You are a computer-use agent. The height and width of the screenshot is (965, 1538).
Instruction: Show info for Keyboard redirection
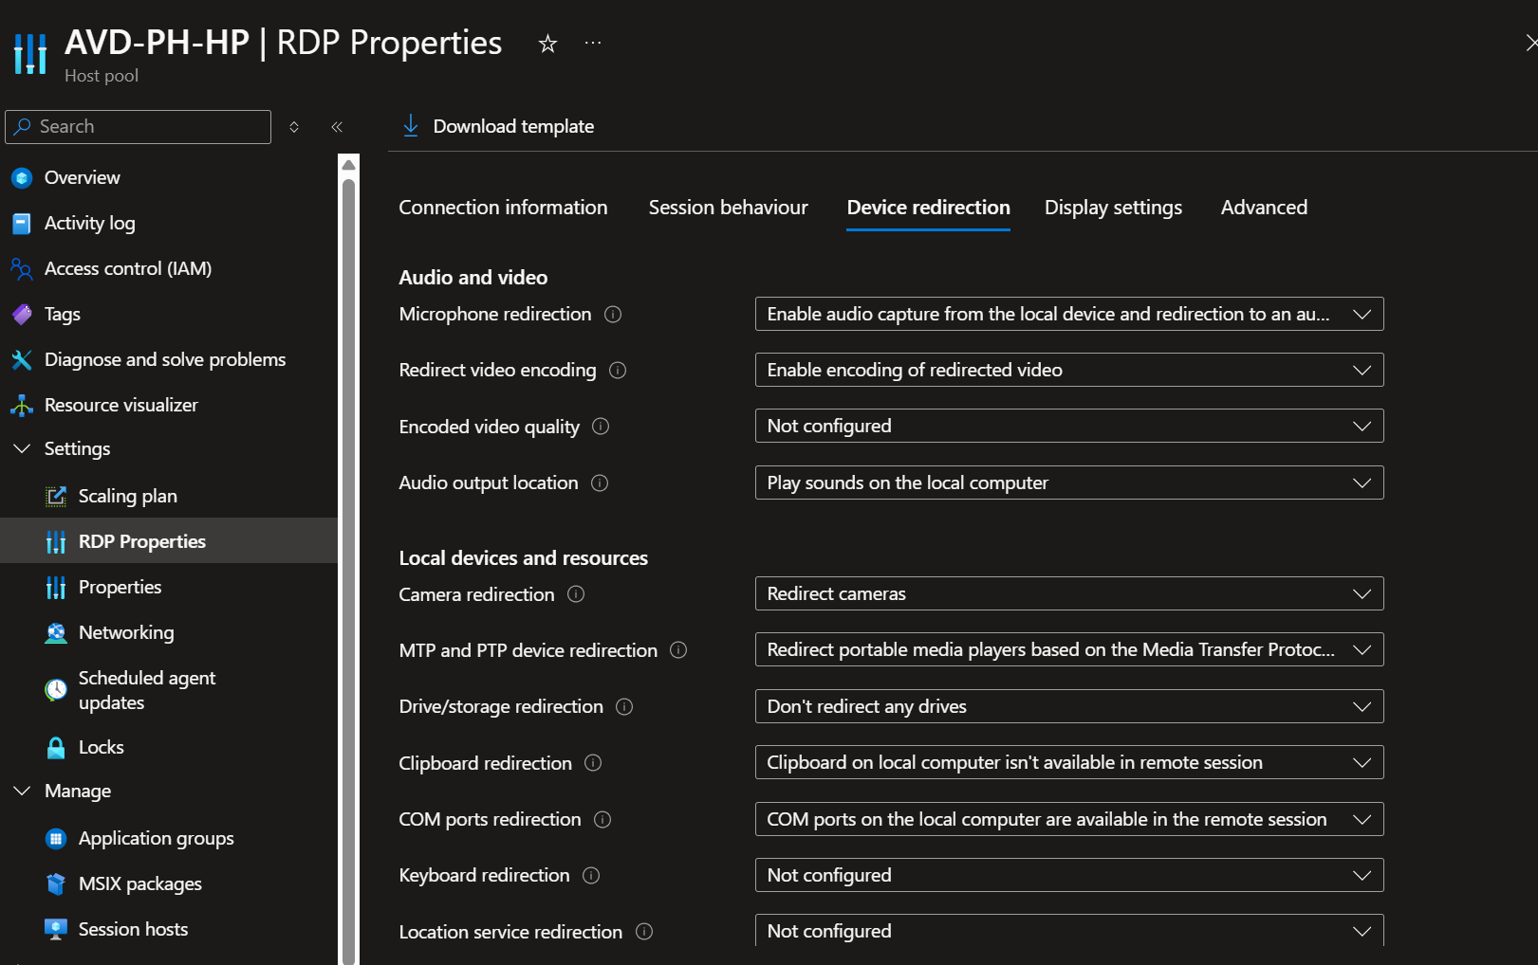tap(591, 875)
